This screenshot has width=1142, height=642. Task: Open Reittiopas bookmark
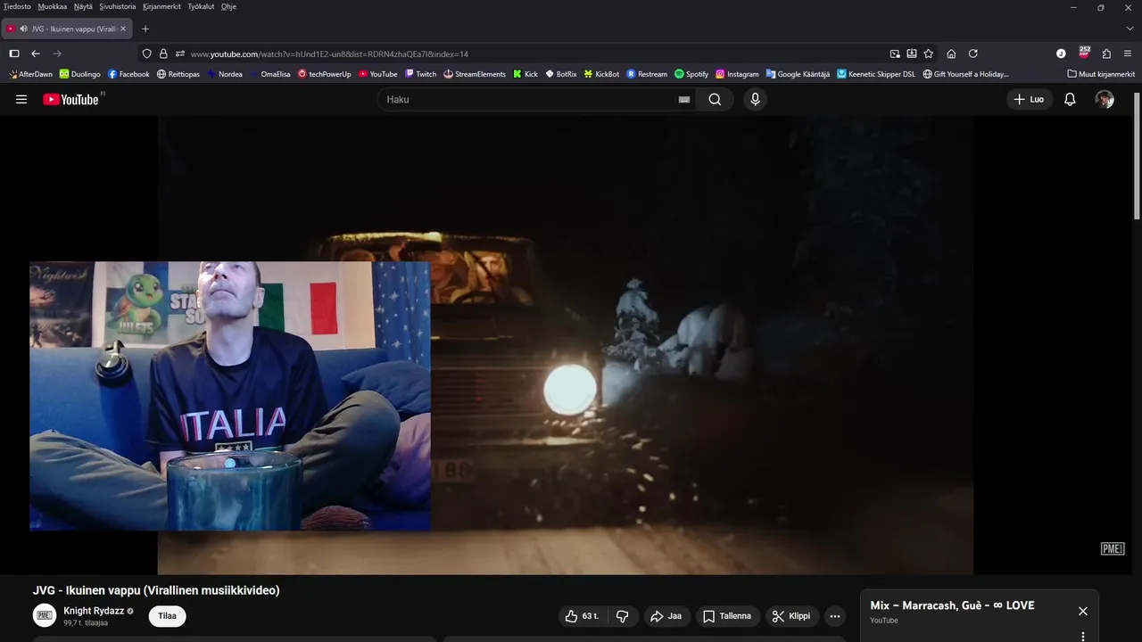pos(178,74)
